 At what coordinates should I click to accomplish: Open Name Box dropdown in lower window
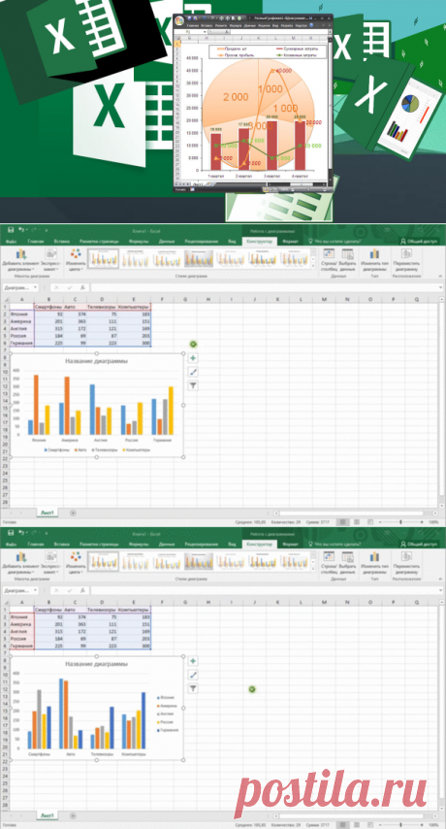click(35, 590)
